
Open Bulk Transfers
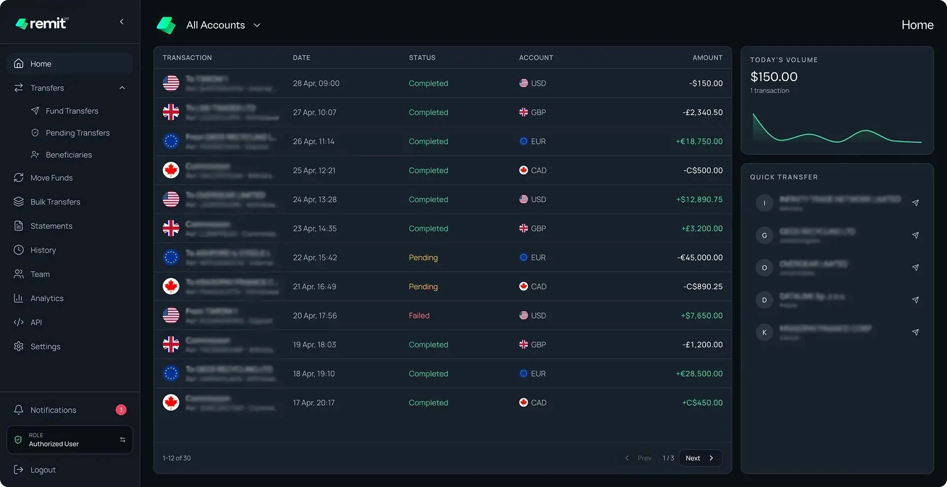tap(55, 202)
